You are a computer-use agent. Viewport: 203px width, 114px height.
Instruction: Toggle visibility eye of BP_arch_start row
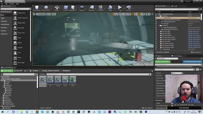pyautogui.click(x=156, y=41)
